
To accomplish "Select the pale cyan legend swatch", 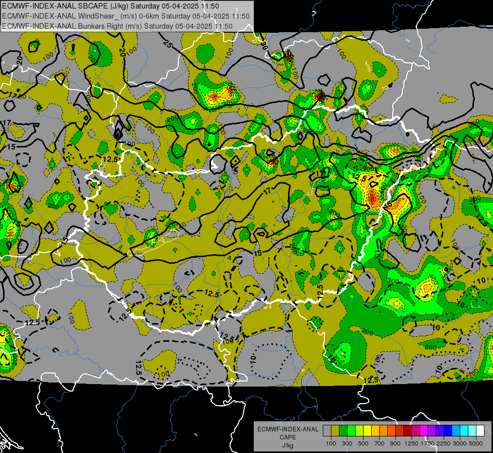I will [472, 431].
